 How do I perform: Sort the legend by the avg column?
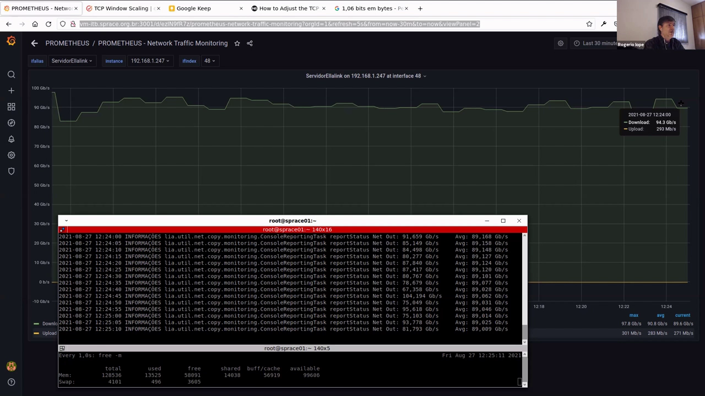point(660,315)
